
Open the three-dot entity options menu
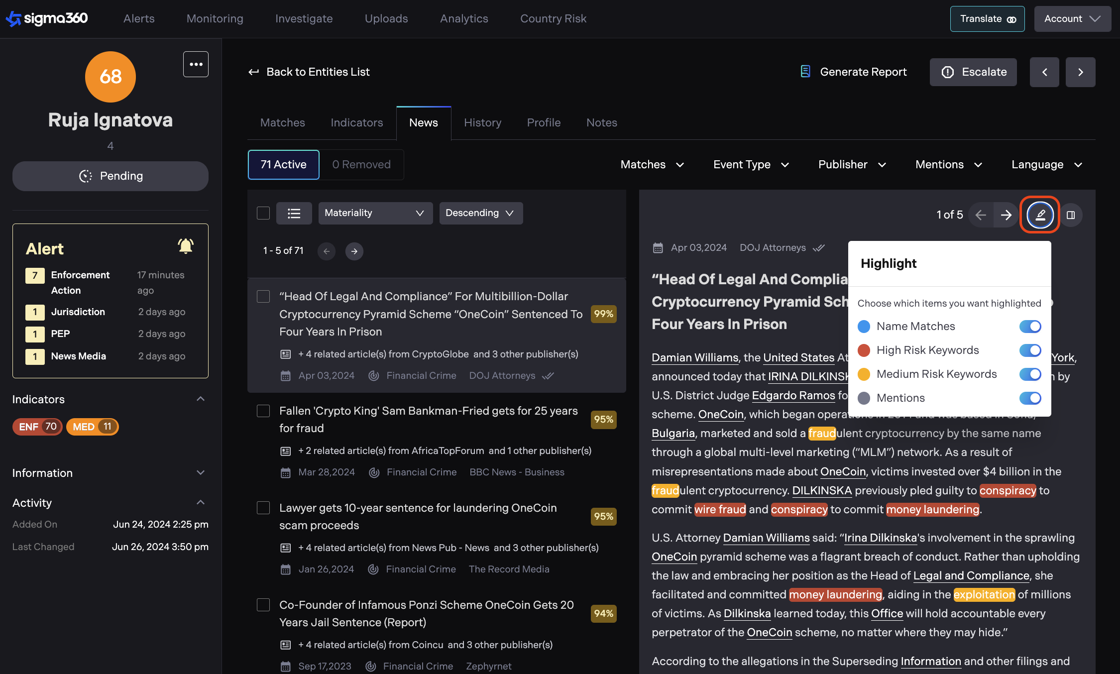point(196,64)
